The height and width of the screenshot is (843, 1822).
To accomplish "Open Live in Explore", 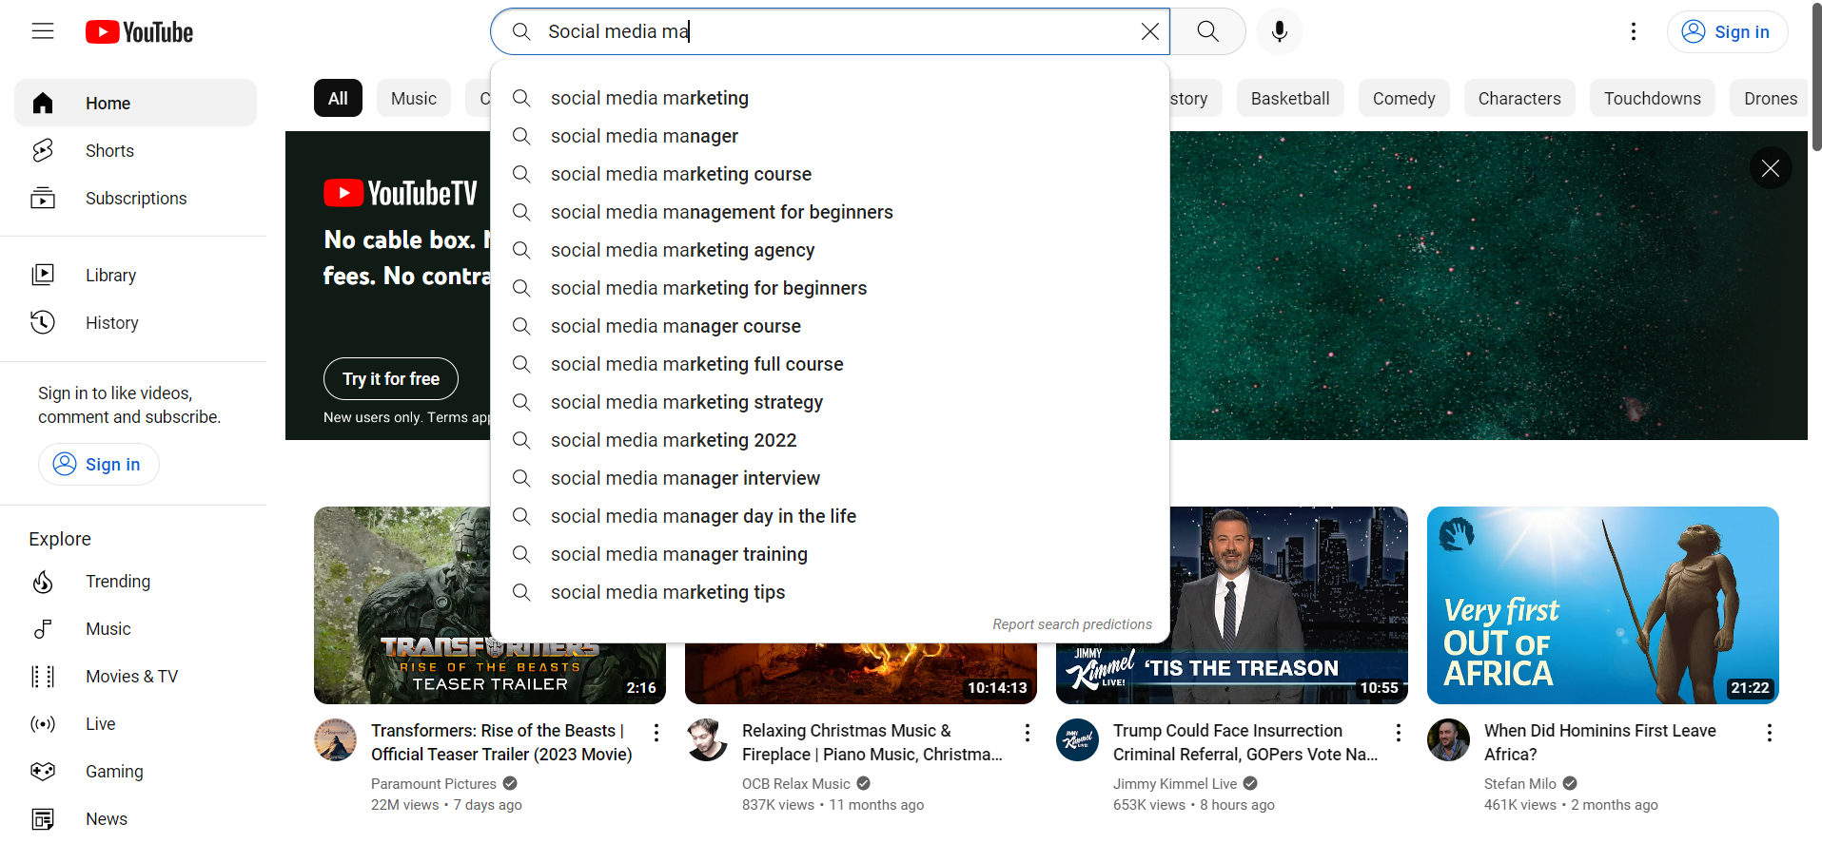I will [135, 723].
